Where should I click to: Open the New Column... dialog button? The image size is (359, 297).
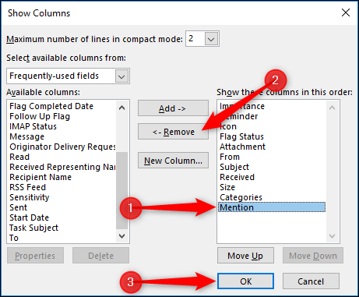coord(173,161)
